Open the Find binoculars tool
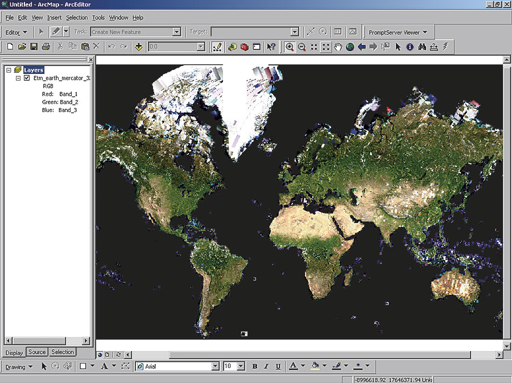Screen dimensions: 512x384 (x=422, y=47)
